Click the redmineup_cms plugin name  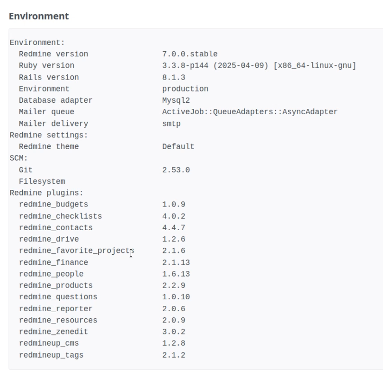pos(49,343)
